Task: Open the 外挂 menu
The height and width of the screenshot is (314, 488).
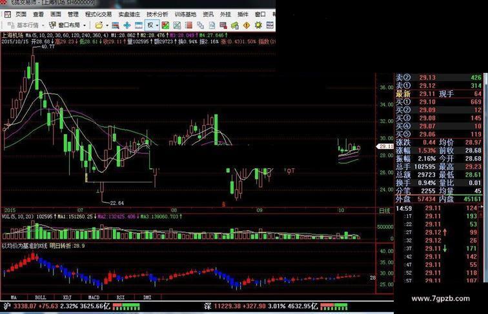Action: click(x=225, y=14)
